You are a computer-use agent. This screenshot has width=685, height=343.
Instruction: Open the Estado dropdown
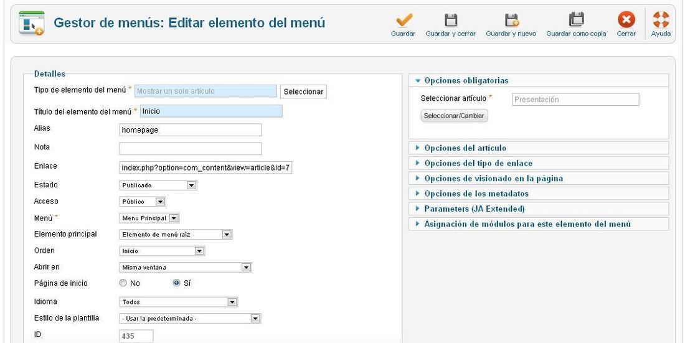158,186
